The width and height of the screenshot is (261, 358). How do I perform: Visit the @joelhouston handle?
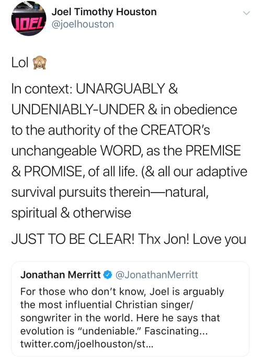pos(83,24)
